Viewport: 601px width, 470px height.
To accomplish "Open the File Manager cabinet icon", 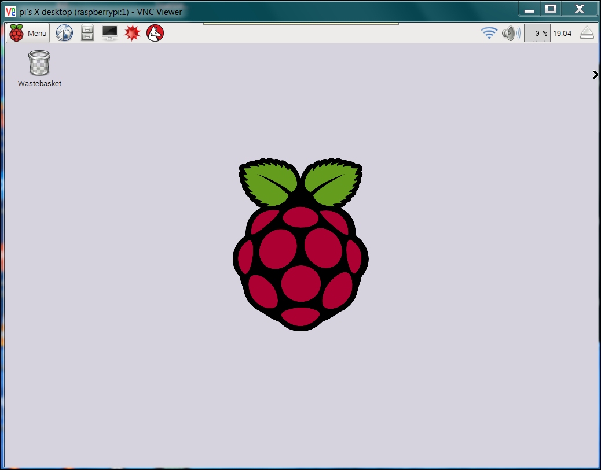I will point(87,33).
